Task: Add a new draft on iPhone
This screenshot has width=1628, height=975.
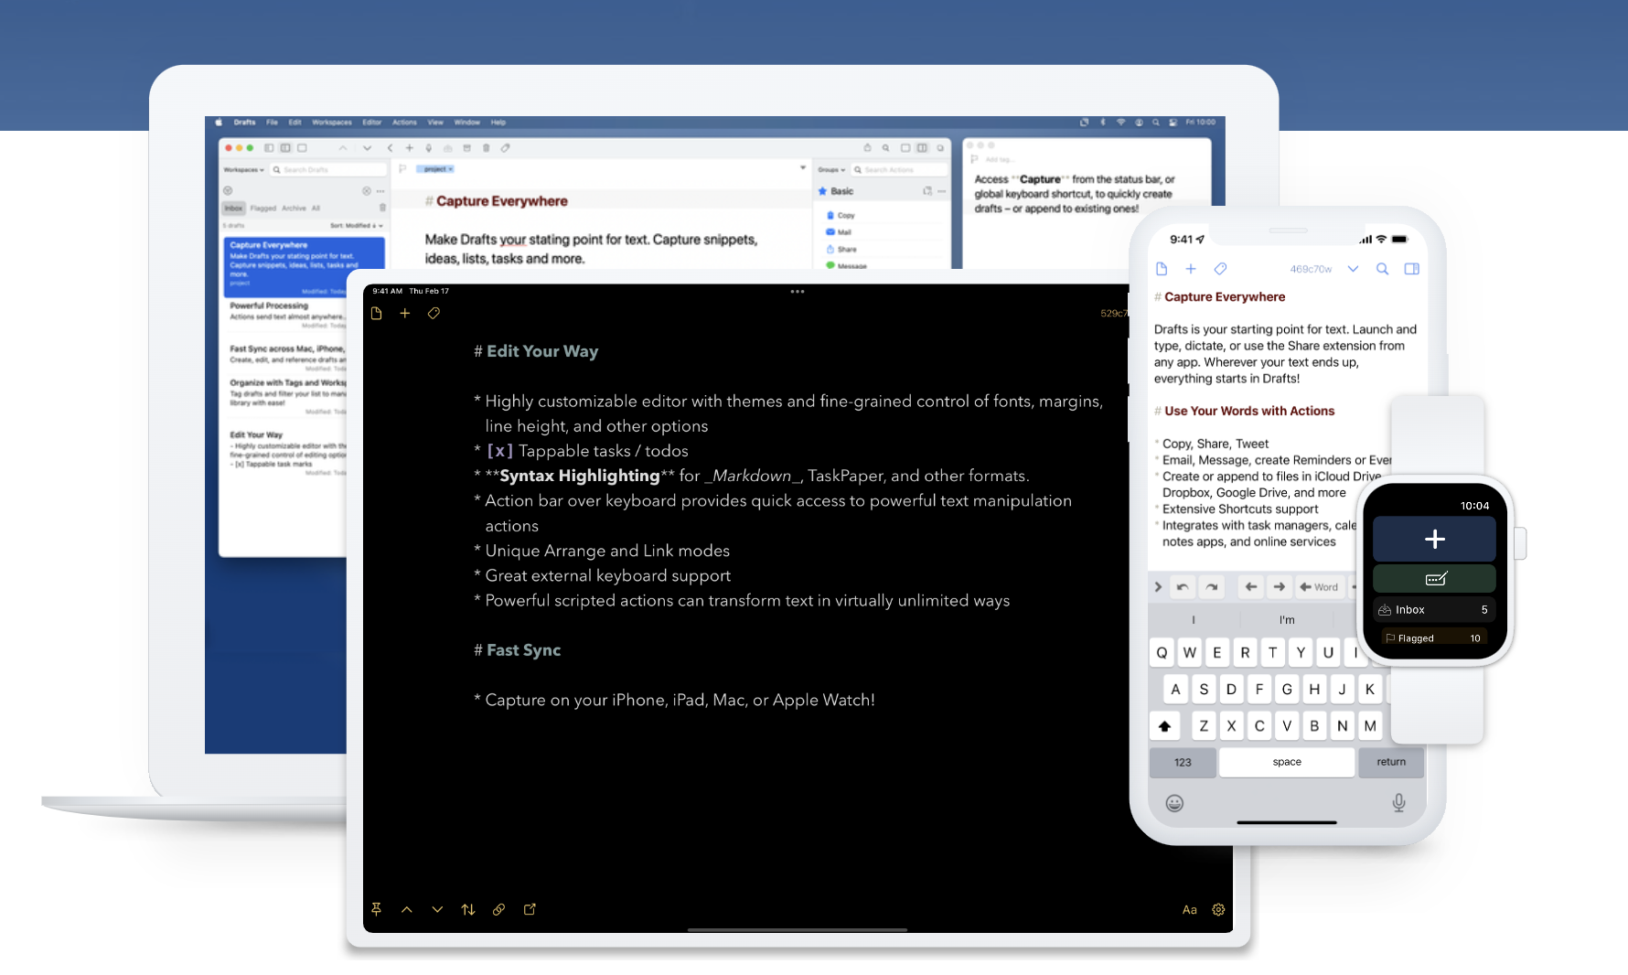Action: 1191,269
